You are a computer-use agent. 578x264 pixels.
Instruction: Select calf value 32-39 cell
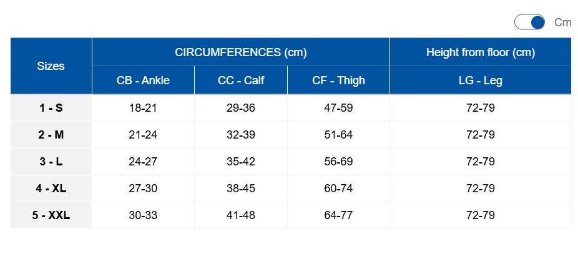tap(241, 135)
